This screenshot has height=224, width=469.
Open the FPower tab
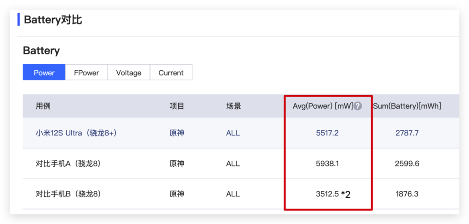click(86, 73)
